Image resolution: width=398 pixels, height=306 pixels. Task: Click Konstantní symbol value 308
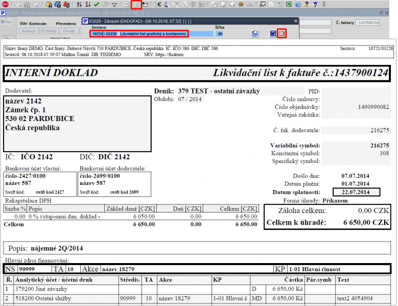(x=384, y=153)
